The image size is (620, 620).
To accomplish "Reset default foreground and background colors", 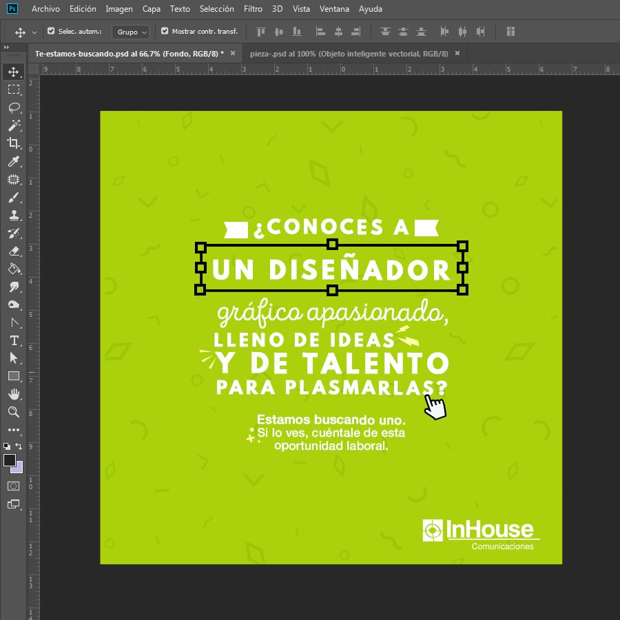I will 7,446.
